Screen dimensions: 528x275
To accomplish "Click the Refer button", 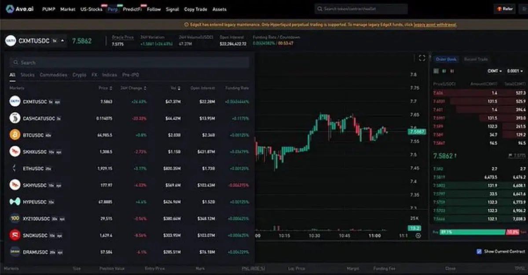I will click(x=505, y=9).
